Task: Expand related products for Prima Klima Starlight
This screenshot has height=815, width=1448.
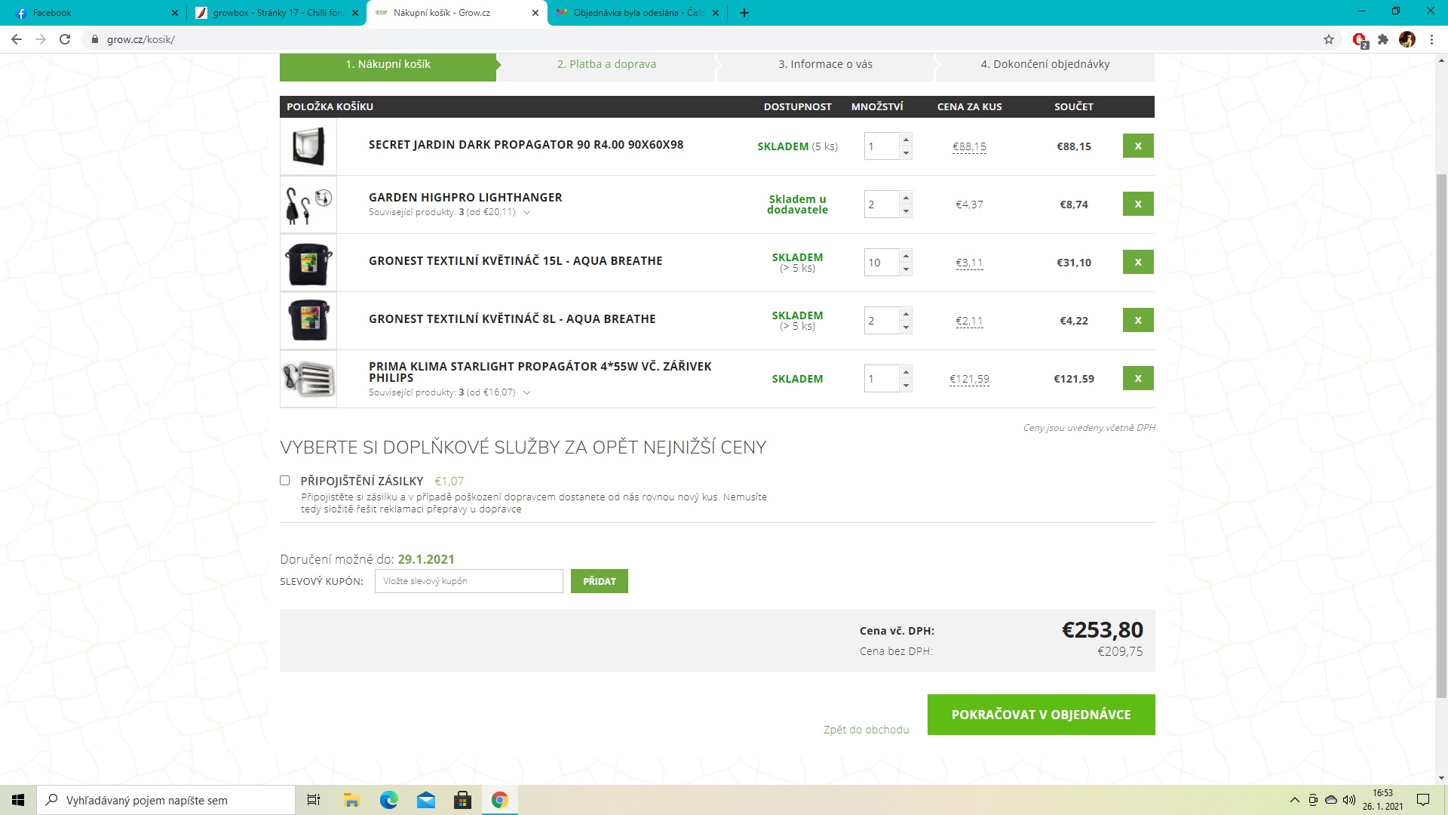Action: click(526, 392)
